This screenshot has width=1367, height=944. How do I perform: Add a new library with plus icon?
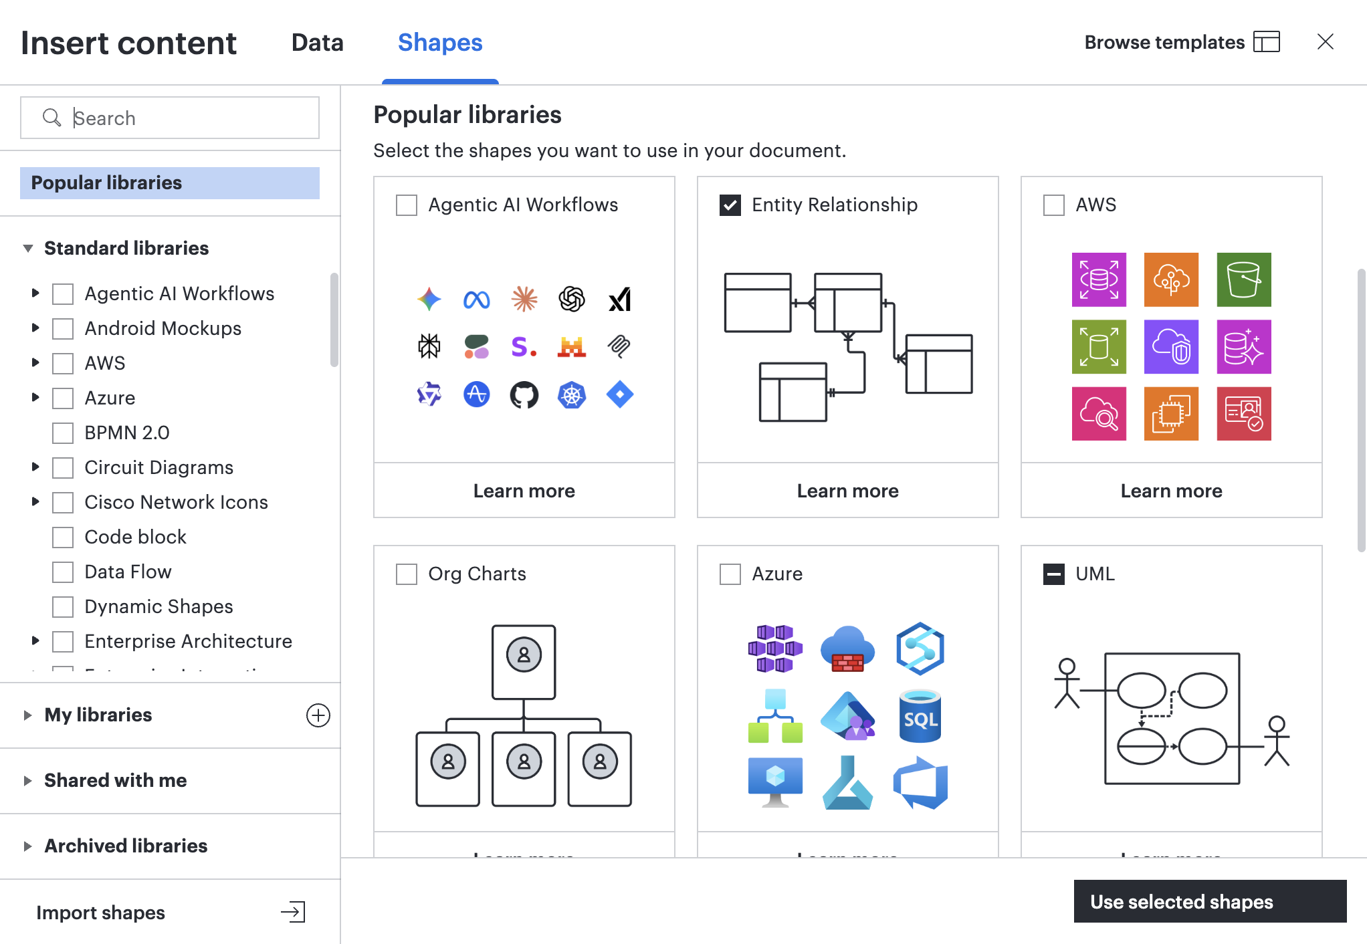(x=318, y=715)
